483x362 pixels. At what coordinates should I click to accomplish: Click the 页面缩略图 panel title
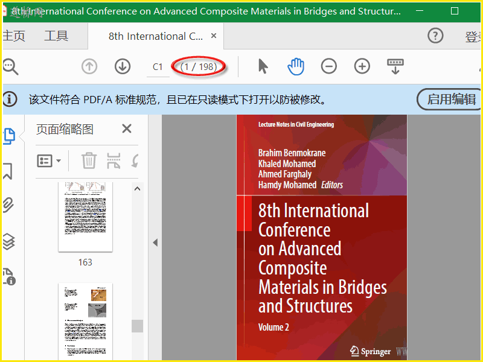point(65,129)
